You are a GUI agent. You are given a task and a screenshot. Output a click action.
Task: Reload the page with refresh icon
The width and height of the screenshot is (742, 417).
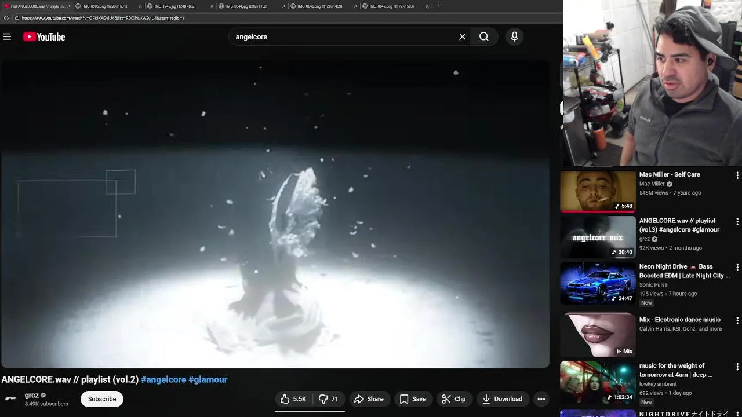tap(6, 18)
